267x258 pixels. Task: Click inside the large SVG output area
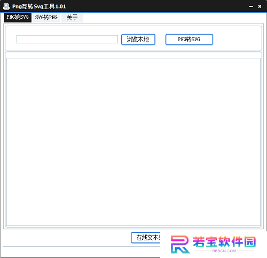(x=133, y=142)
